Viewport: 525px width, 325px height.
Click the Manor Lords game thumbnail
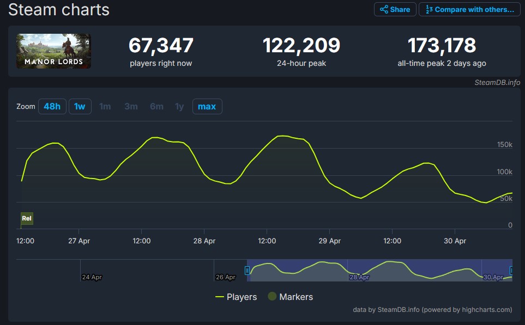pos(53,51)
